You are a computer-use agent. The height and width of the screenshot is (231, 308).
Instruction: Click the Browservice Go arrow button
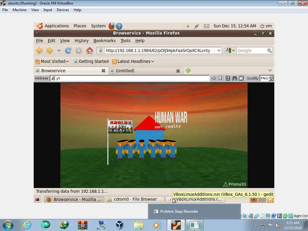(x=214, y=79)
